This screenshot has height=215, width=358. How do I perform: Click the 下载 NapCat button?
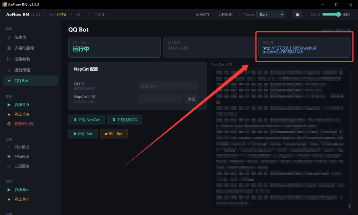(x=86, y=120)
